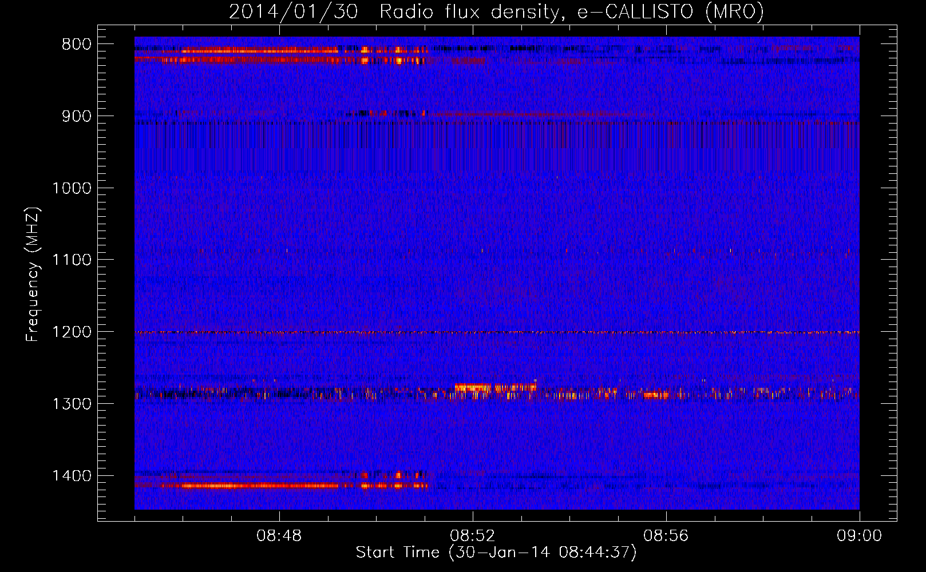Click the 1100 frequency tick label
Viewport: 926px width, 572px height.
click(x=72, y=260)
